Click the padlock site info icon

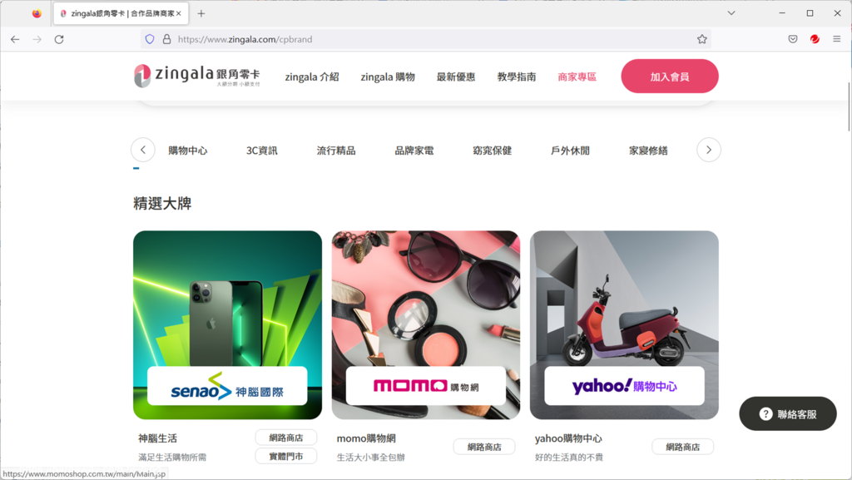pyautogui.click(x=166, y=39)
